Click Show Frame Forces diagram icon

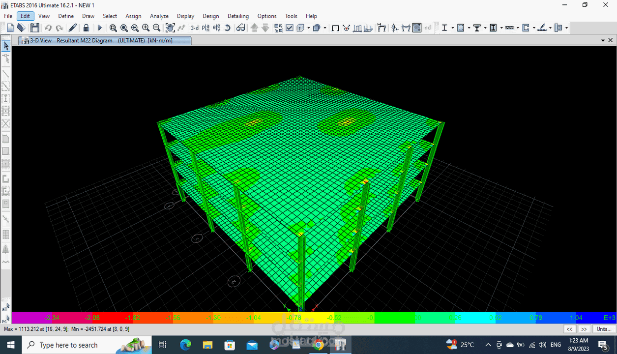point(357,28)
